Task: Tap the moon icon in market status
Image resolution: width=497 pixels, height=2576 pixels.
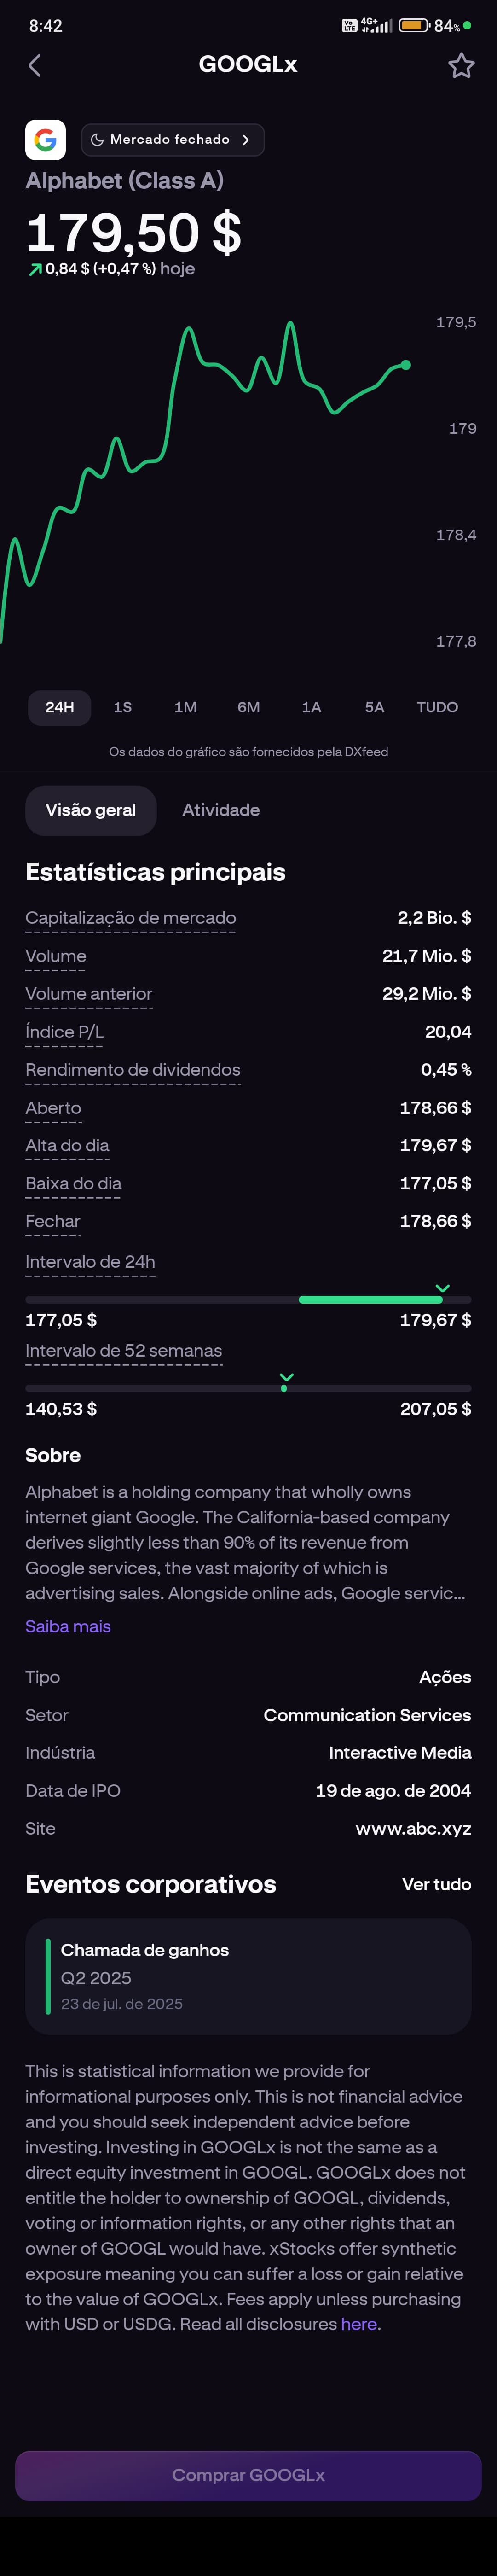Action: [x=97, y=140]
